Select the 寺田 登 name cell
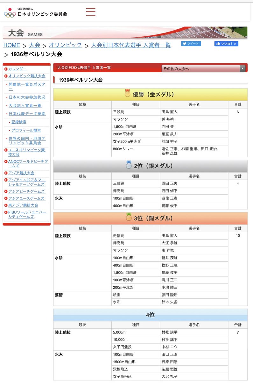This screenshot has width=253, height=383. [194, 127]
